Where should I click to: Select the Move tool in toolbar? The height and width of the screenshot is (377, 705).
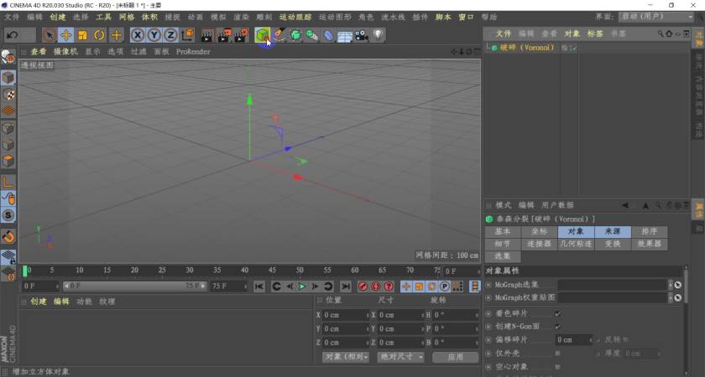click(x=65, y=35)
